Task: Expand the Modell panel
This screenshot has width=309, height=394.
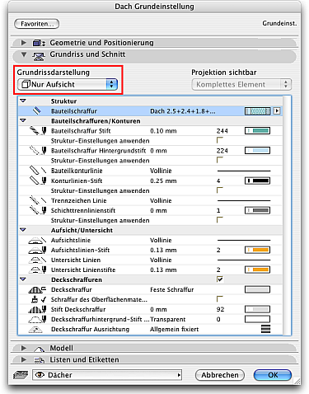Action: point(24,348)
